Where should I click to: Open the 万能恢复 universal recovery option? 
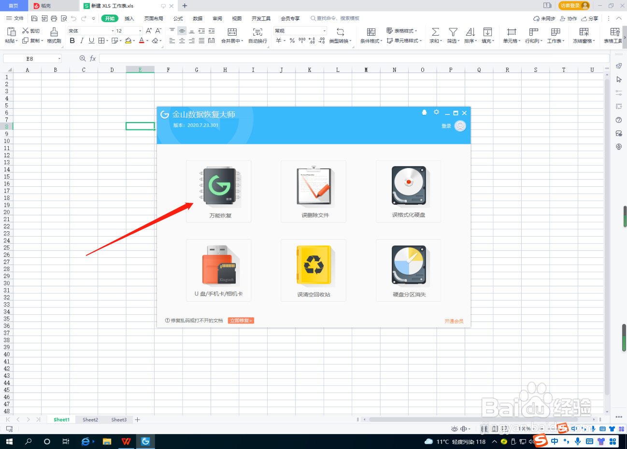pos(219,191)
